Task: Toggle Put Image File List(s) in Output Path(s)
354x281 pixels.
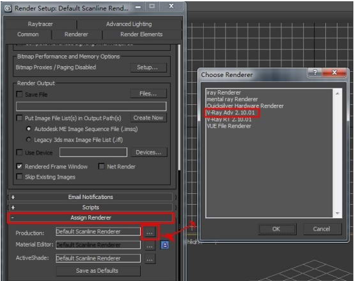Action: 19,118
